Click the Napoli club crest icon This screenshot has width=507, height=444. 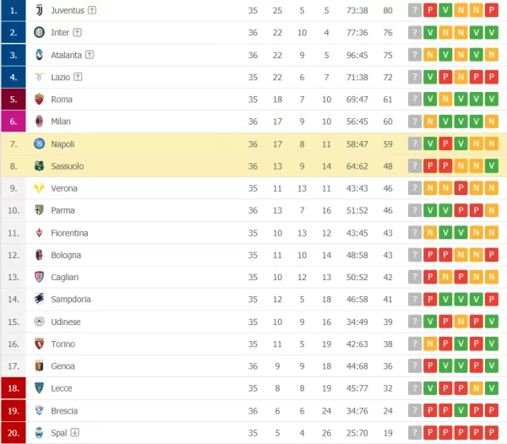point(39,143)
